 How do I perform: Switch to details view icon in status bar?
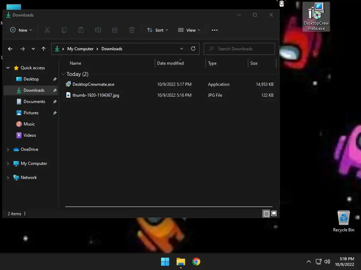(267, 213)
